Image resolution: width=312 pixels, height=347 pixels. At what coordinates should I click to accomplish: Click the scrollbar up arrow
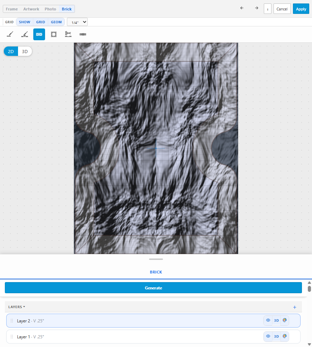point(309,282)
